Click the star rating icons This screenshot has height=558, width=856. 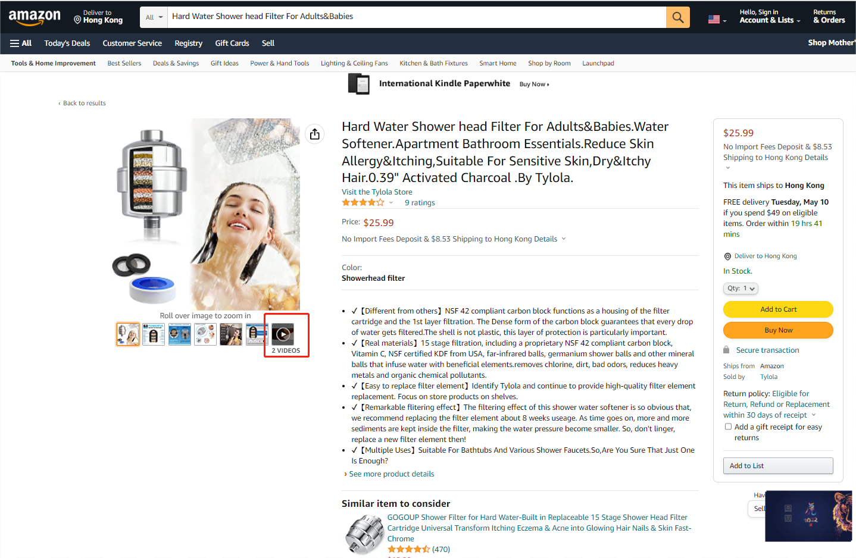click(x=363, y=203)
